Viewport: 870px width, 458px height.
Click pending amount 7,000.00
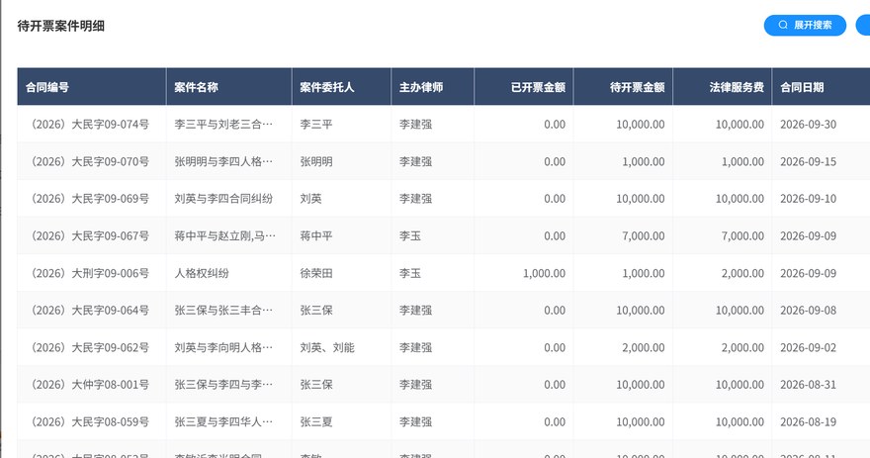[644, 236]
